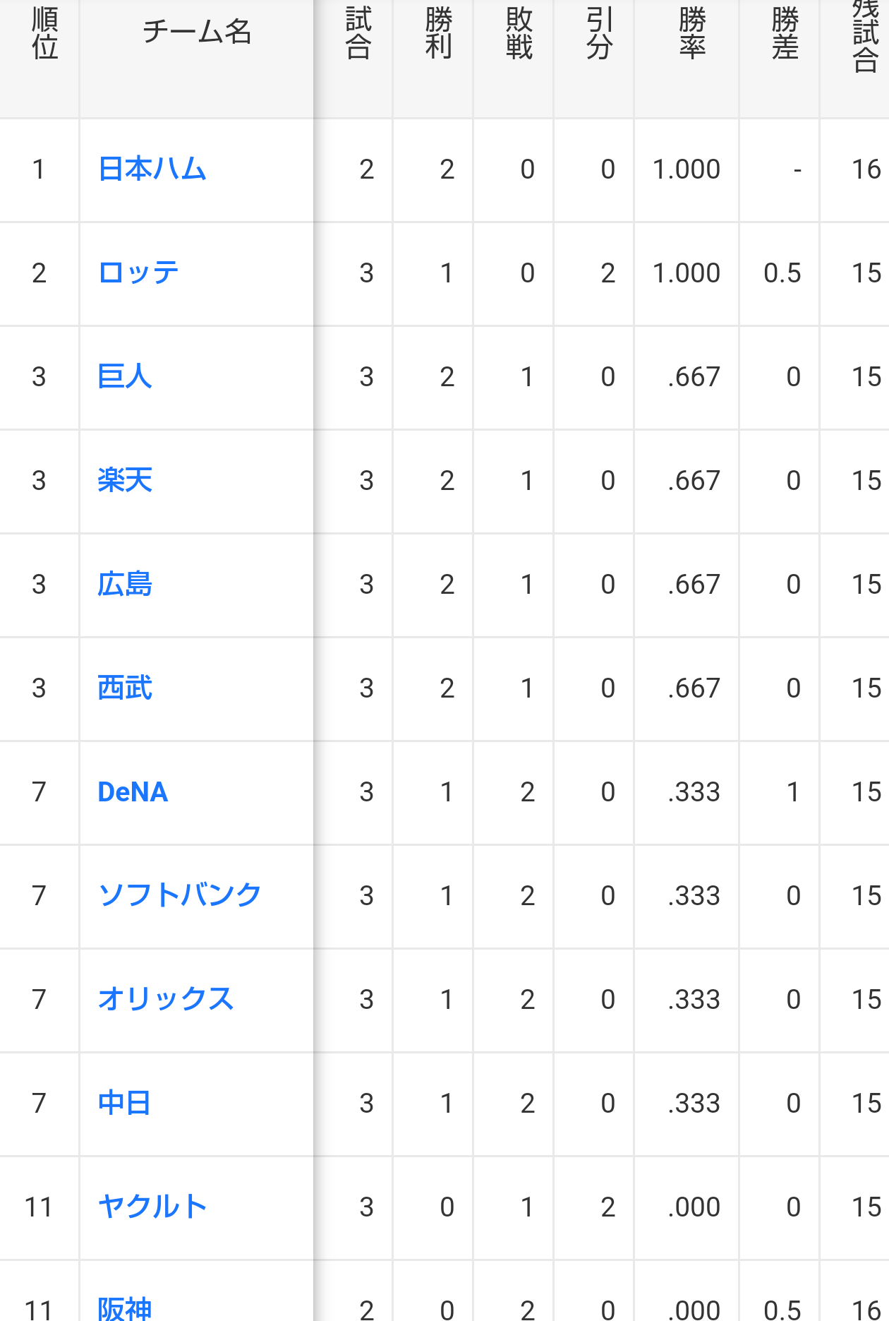Click the DeNA team link
The height and width of the screenshot is (1321, 889).
click(133, 792)
